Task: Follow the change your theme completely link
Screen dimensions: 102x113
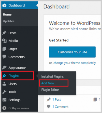Action: point(75,63)
